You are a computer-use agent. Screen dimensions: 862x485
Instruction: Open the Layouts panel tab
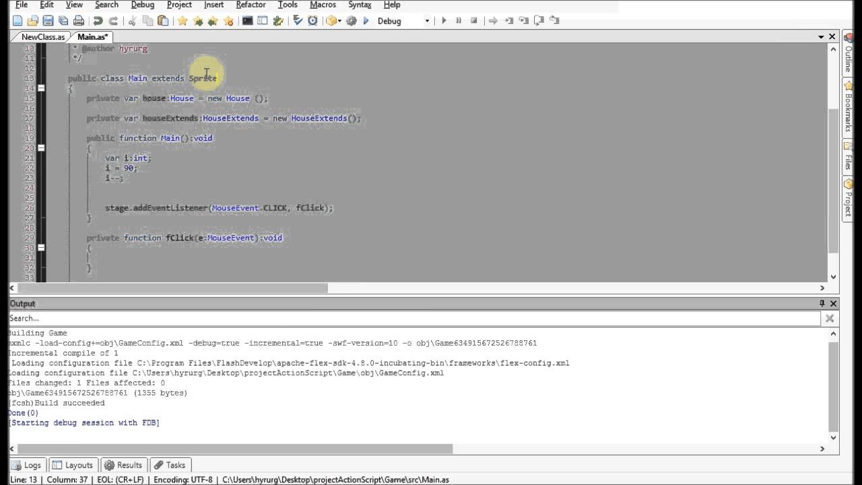[73, 465]
